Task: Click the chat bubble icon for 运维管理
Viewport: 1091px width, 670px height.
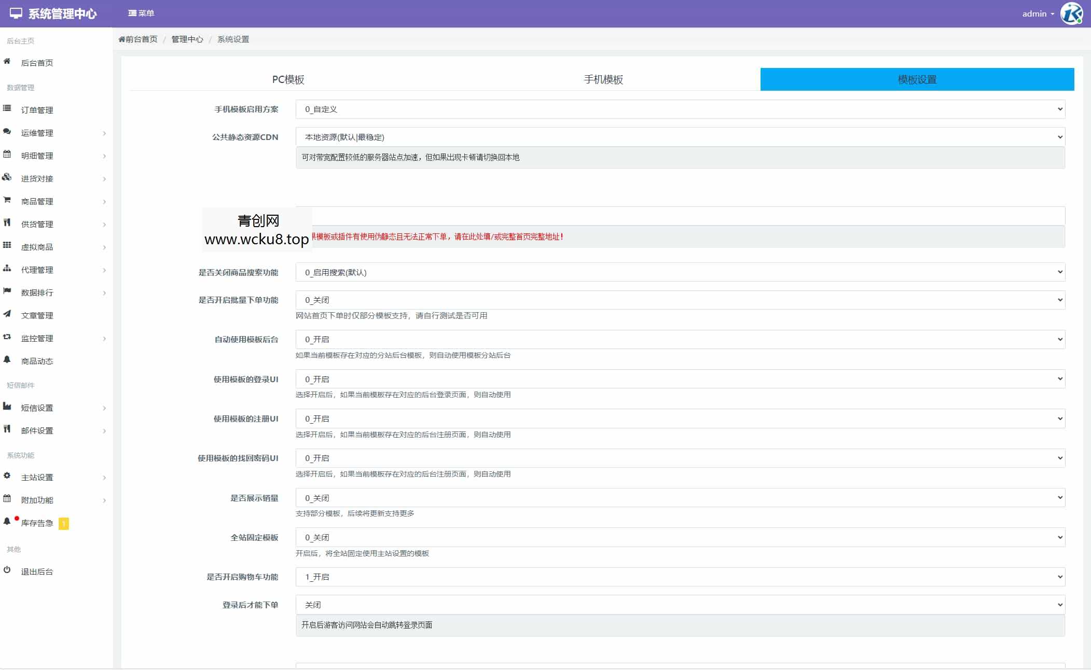Action: (7, 132)
